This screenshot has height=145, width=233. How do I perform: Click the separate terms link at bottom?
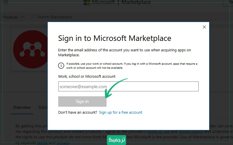[42, 142]
